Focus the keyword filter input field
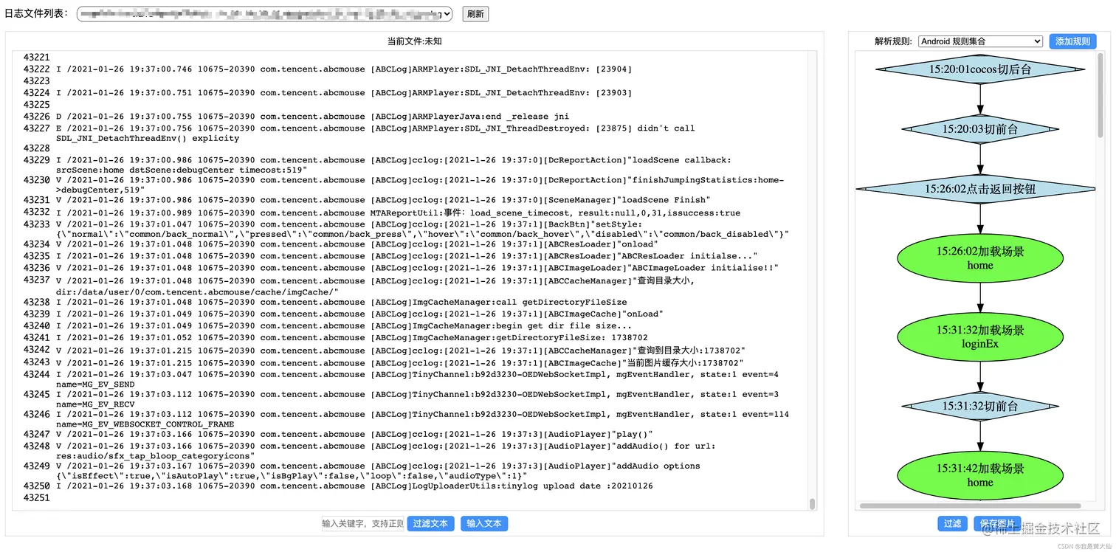The height and width of the screenshot is (552, 1116). pyautogui.click(x=362, y=523)
